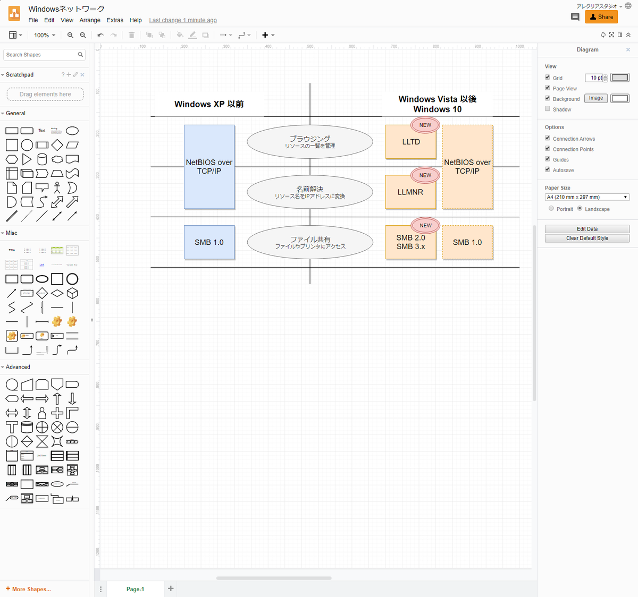This screenshot has width=638, height=597.
Task: Open the Arrange menu
Action: [x=90, y=20]
